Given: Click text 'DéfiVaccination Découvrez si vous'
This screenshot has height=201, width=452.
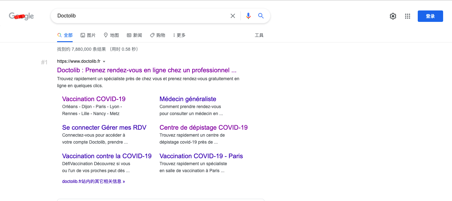Looking at the screenshot, I should [x=96, y=164].
